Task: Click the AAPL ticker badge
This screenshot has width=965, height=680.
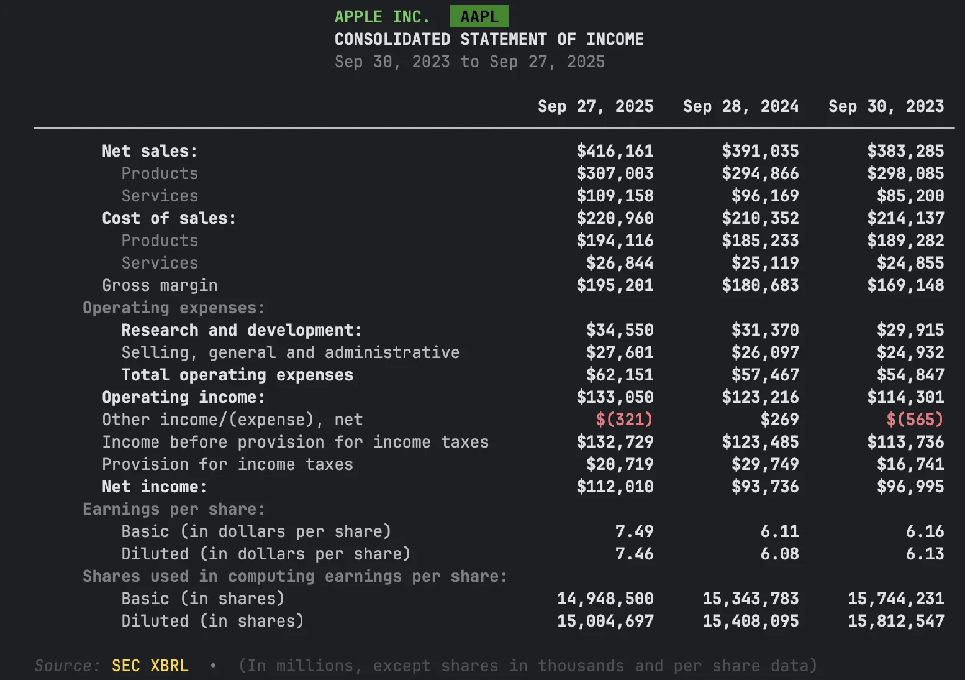Action: (479, 16)
